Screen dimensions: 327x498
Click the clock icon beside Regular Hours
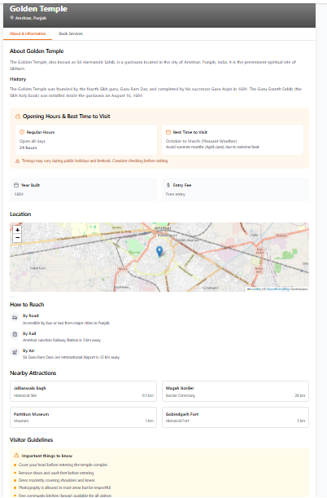tap(22, 132)
